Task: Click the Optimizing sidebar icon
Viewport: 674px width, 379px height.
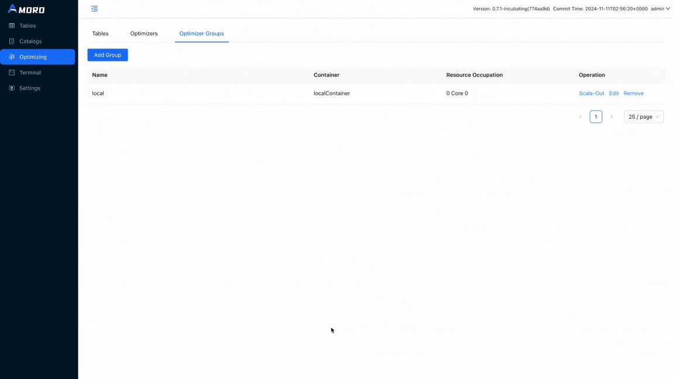Action: pos(12,57)
